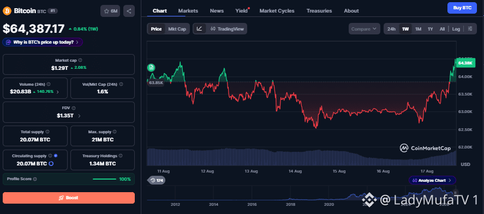Open the Market Cycles tab
This screenshot has height=214, width=484.
point(277,11)
